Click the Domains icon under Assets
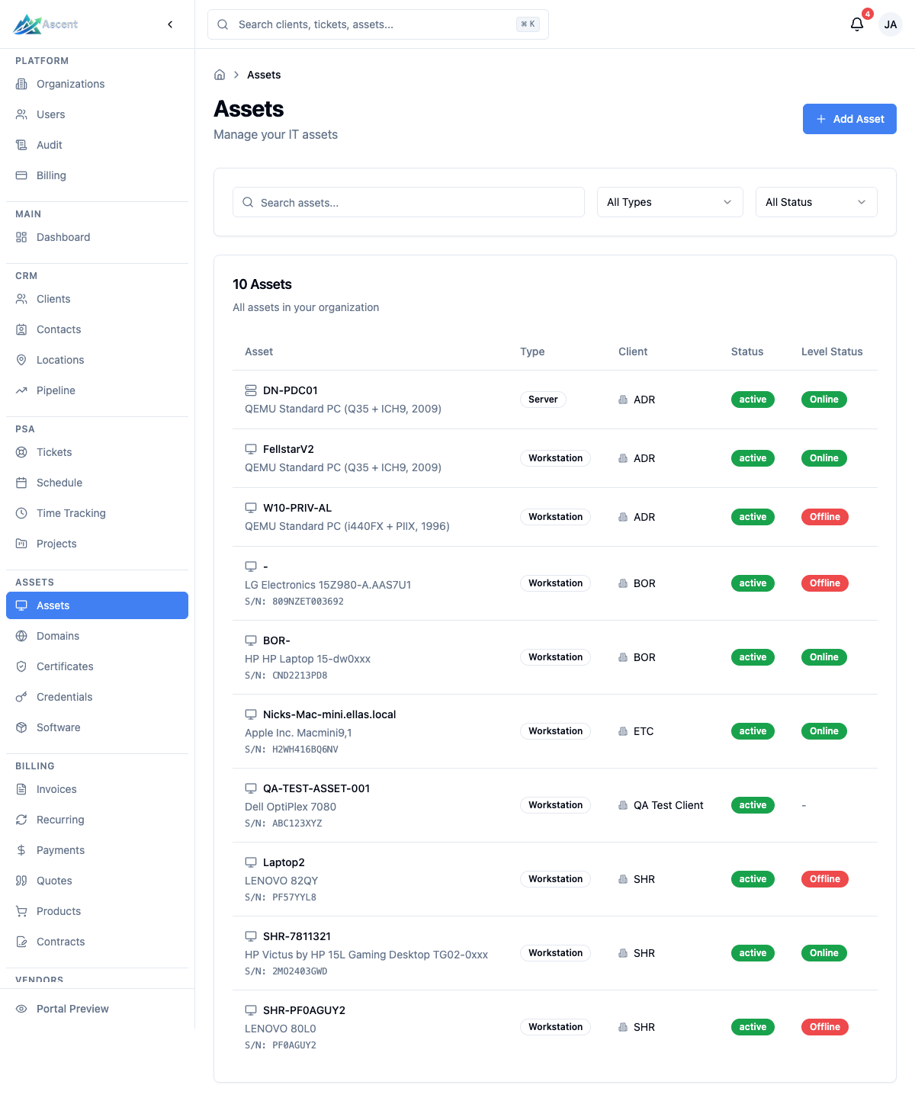Viewport: 915px width, 1101px height. point(22,636)
